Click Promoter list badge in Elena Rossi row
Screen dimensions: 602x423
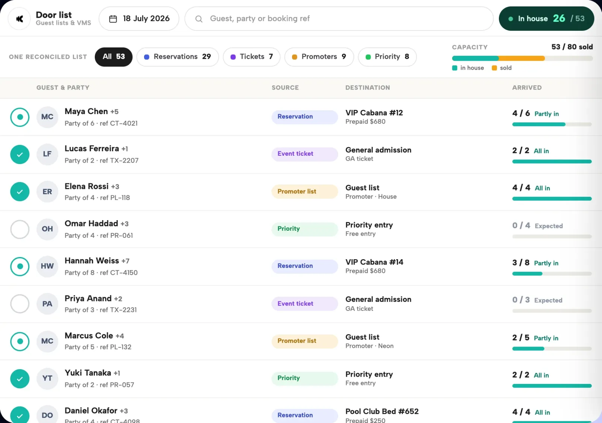305,192
